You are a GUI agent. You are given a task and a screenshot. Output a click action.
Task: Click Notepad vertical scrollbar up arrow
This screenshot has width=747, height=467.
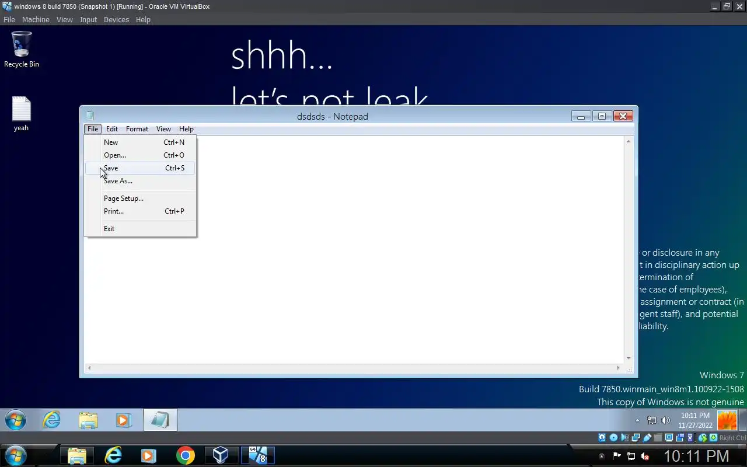629,141
